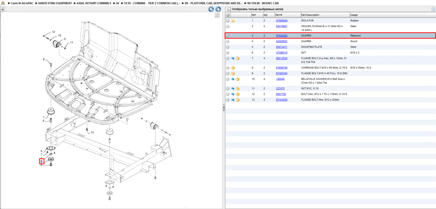Navigate to AXIAL ROTARY COMBINES breadcrumb
Viewport: 436px width, 209px height.
(x=94, y=3)
